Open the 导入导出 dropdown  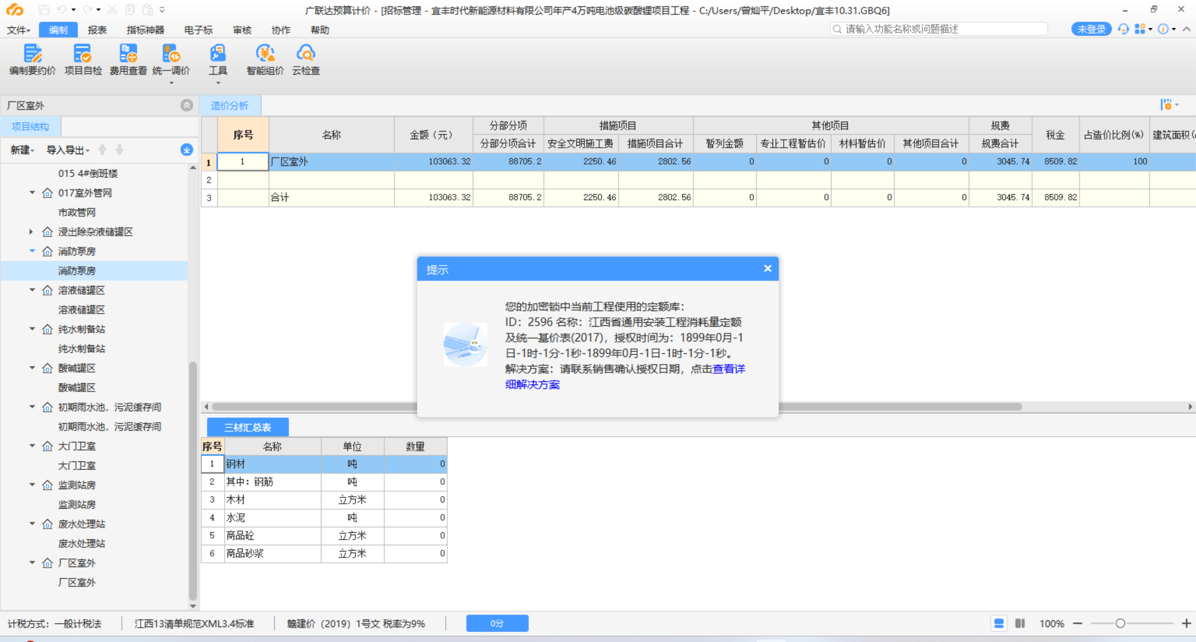[x=68, y=150]
